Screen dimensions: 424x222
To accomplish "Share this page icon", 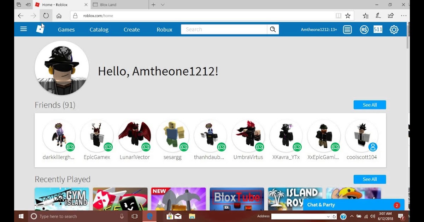I will tap(391, 16).
